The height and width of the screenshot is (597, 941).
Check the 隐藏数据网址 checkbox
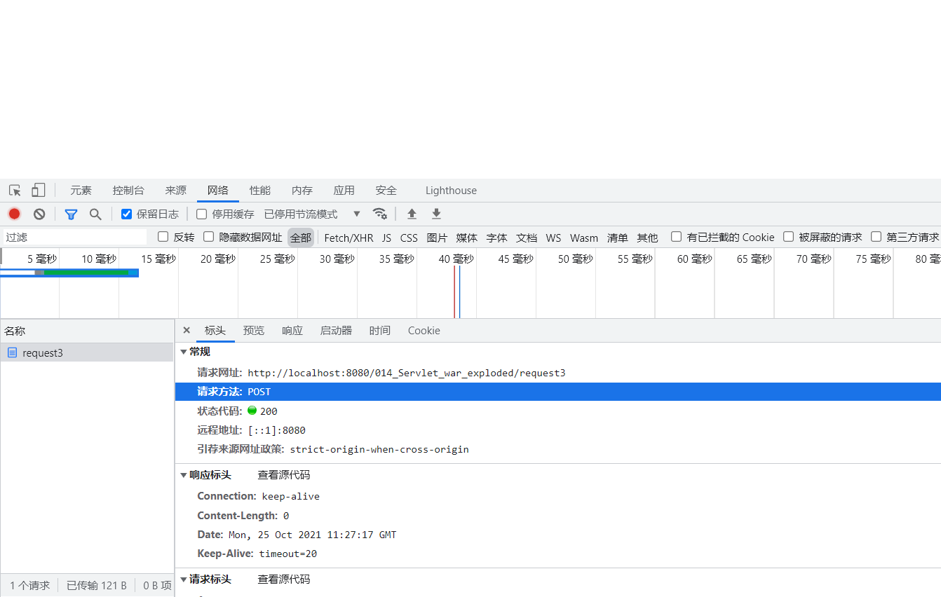[208, 237]
